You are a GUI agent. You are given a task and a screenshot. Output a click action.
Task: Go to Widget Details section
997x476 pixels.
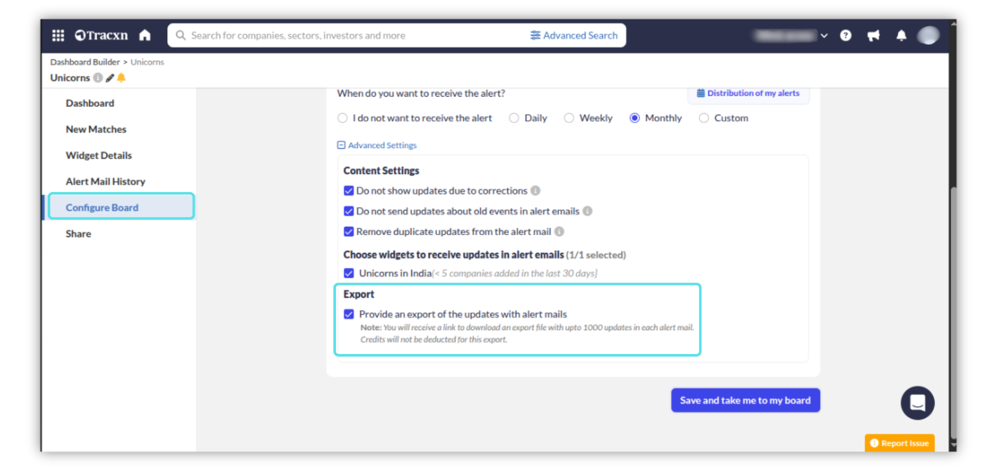coord(99,156)
